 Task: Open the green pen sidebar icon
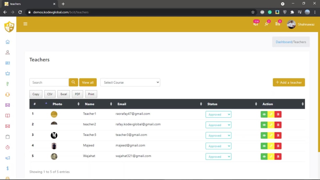(8, 84)
